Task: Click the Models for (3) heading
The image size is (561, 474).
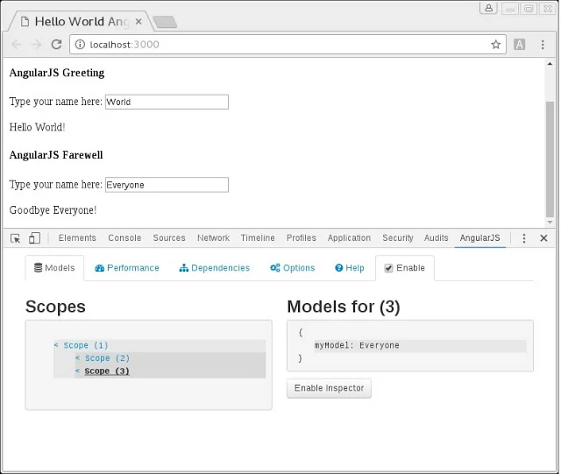Action: click(344, 307)
